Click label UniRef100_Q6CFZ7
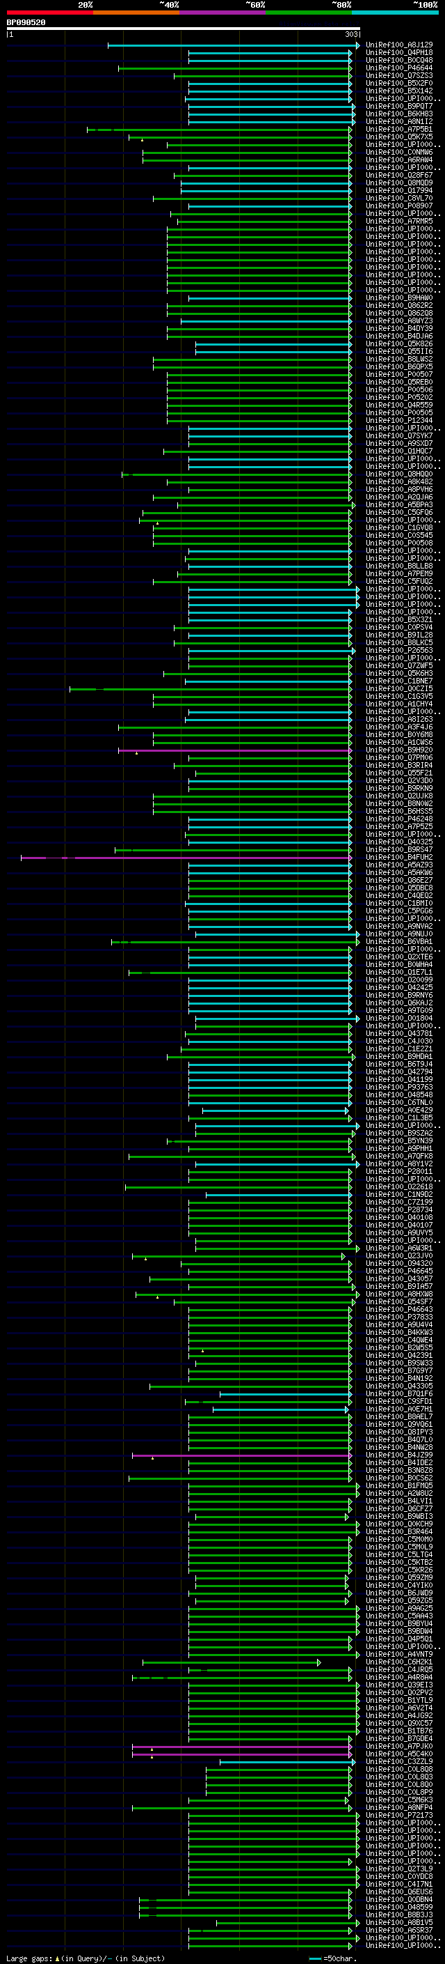Screen dimensions: 445x1964 coord(399,1509)
